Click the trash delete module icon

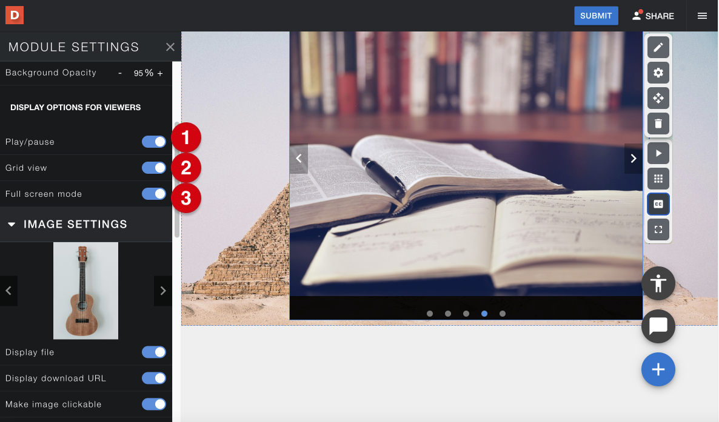658,124
